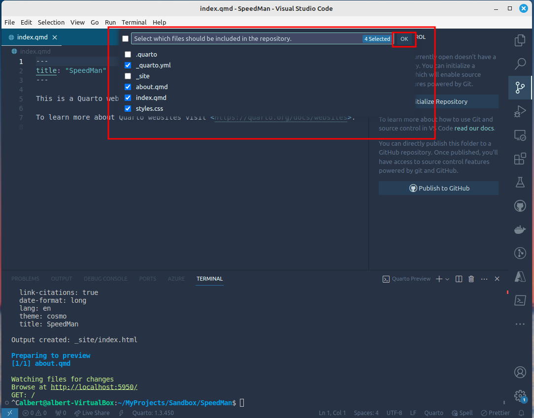Click the terminal icon in activity bar
The width and height of the screenshot is (534, 418).
(520, 300)
